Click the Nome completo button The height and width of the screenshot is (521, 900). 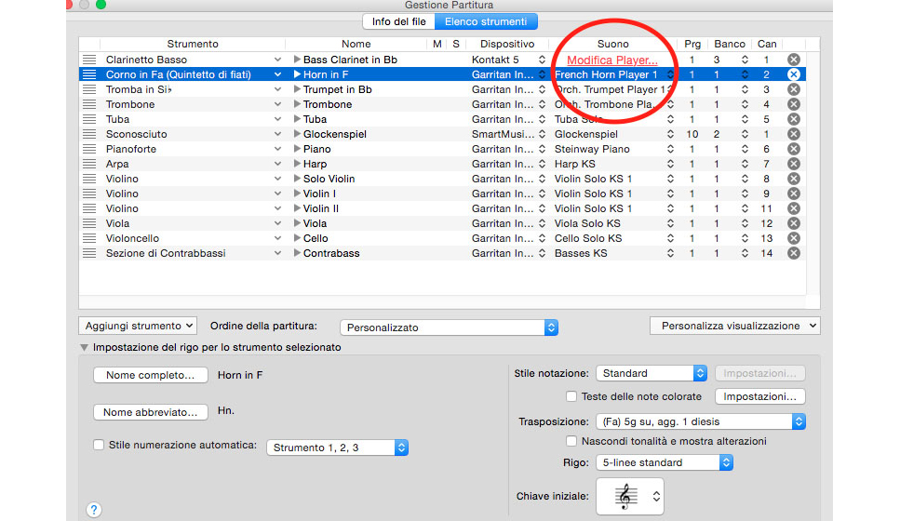pos(150,376)
